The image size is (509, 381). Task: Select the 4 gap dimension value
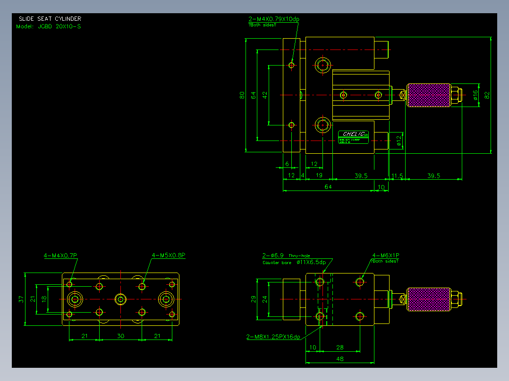point(303,175)
